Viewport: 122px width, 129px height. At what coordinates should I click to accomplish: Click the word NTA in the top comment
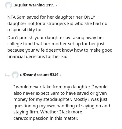[x=12, y=17]
